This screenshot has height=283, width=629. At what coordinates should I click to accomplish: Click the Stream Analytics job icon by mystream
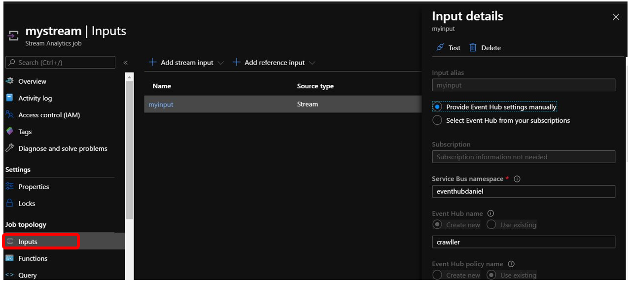click(13, 36)
